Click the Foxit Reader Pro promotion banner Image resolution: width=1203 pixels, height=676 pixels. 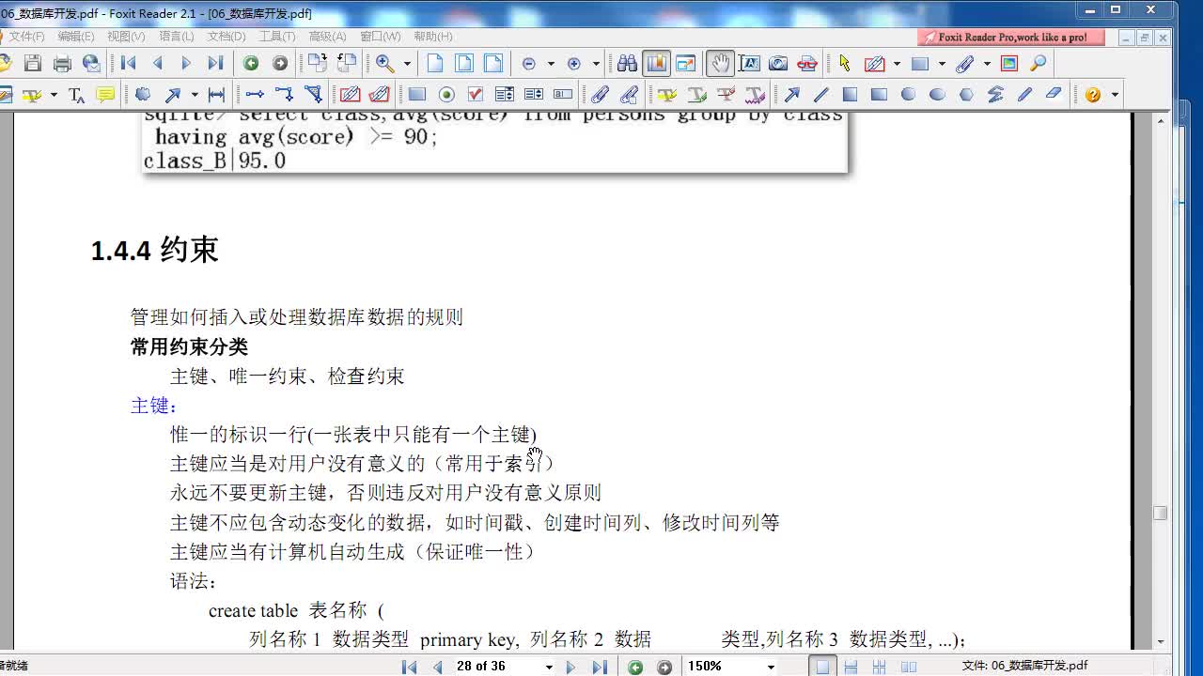click(1011, 38)
